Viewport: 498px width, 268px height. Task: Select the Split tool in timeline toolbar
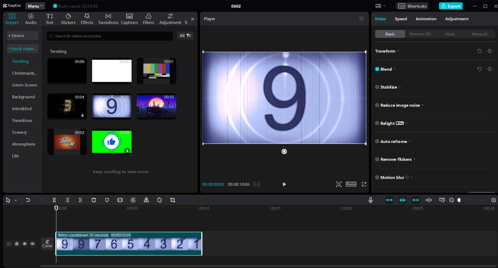54,200
